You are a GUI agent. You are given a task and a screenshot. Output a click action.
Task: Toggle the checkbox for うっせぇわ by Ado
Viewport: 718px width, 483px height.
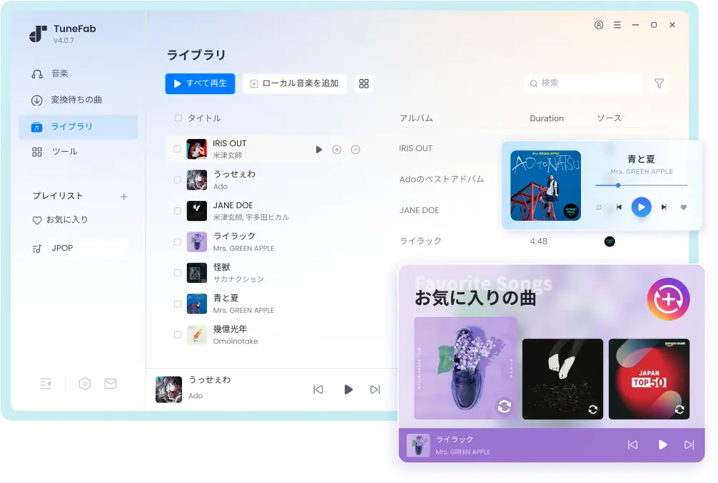177,180
